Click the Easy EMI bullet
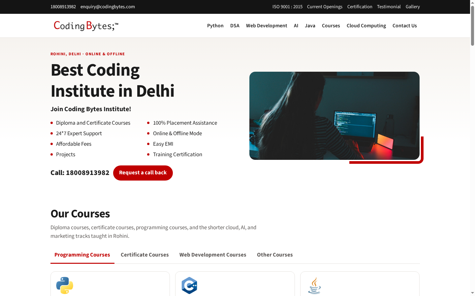 (163, 144)
